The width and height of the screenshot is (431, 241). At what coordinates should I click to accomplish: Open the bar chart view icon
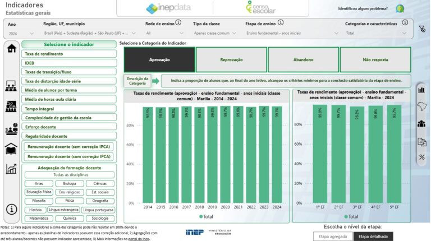click(421, 89)
